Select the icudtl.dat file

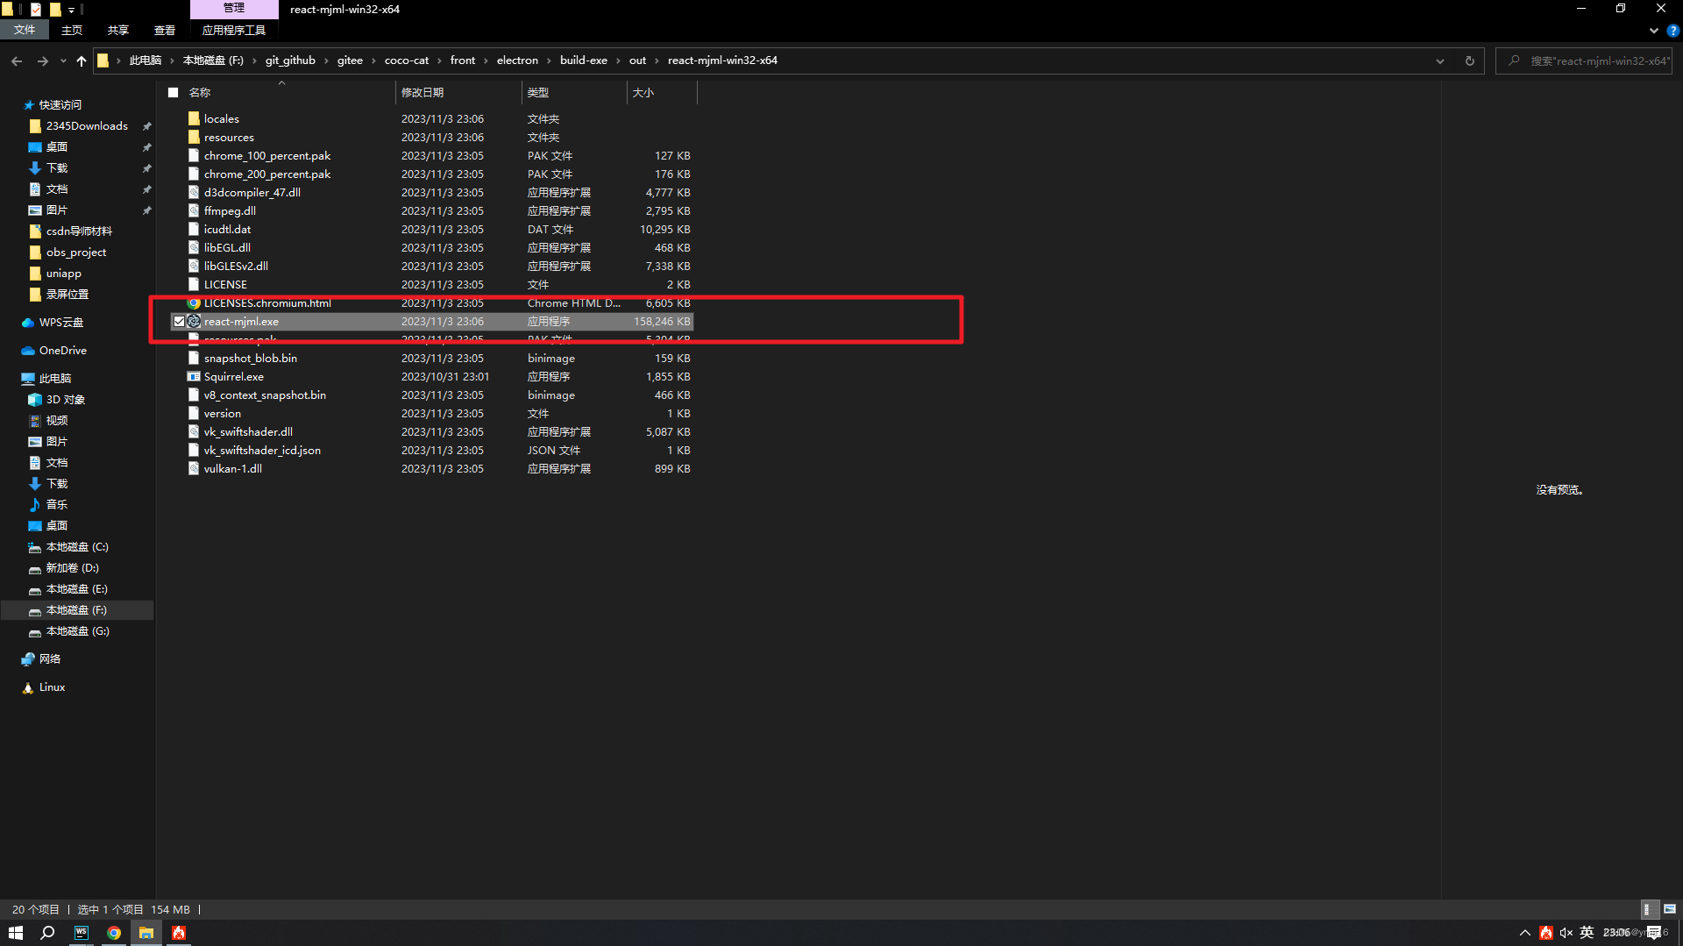pos(430,230)
